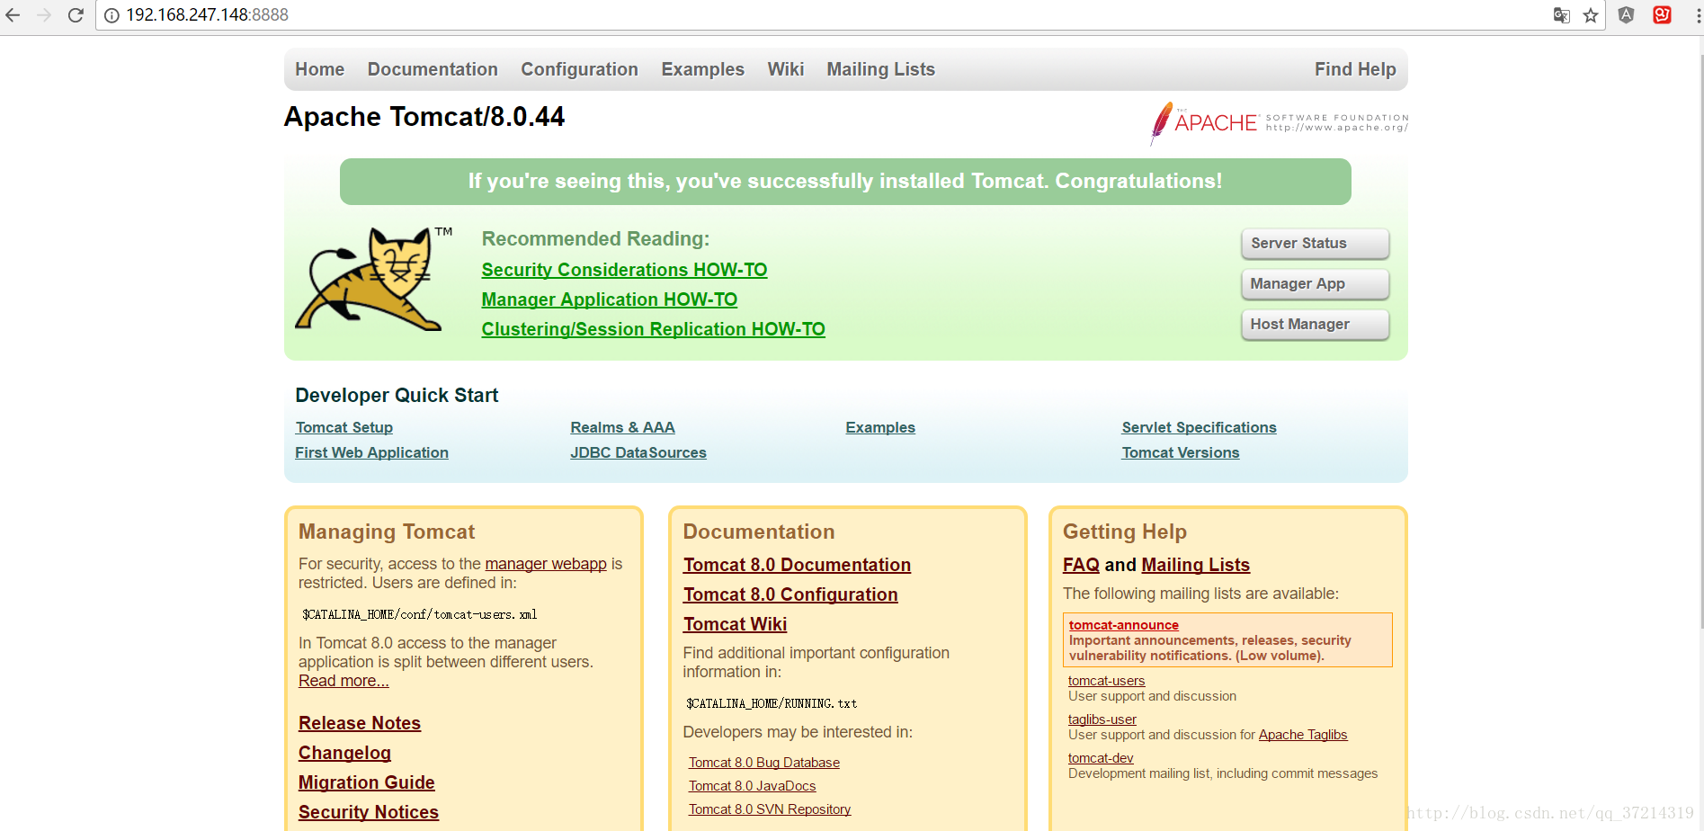Open Documentation in navigation bar
Screen dimensions: 1704x831
433,69
